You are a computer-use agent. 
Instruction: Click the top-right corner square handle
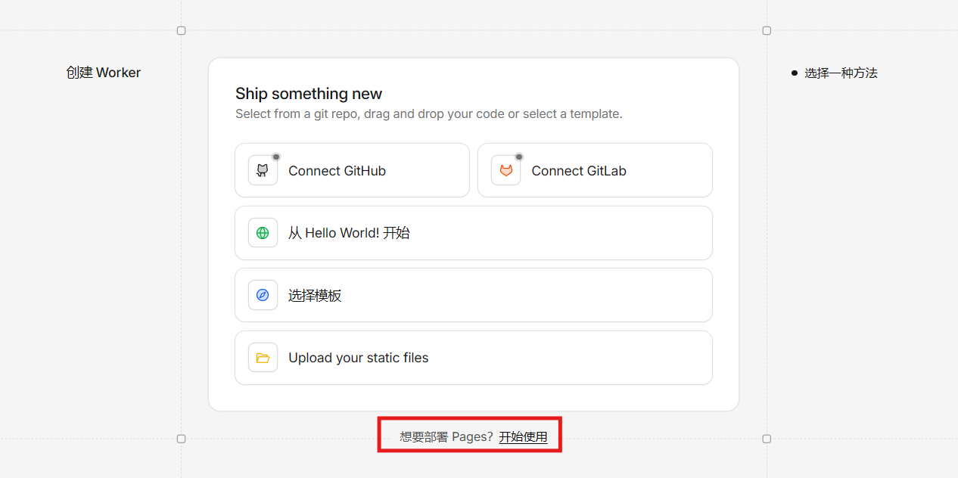(767, 31)
